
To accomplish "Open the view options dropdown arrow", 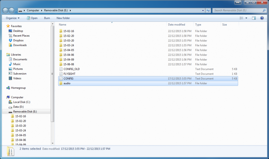I will pos(246,18).
